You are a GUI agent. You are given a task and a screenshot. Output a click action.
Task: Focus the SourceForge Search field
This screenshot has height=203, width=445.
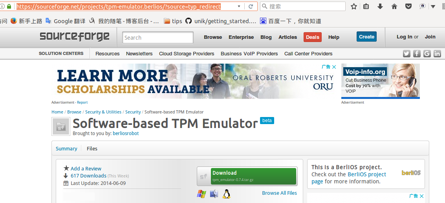(158, 37)
